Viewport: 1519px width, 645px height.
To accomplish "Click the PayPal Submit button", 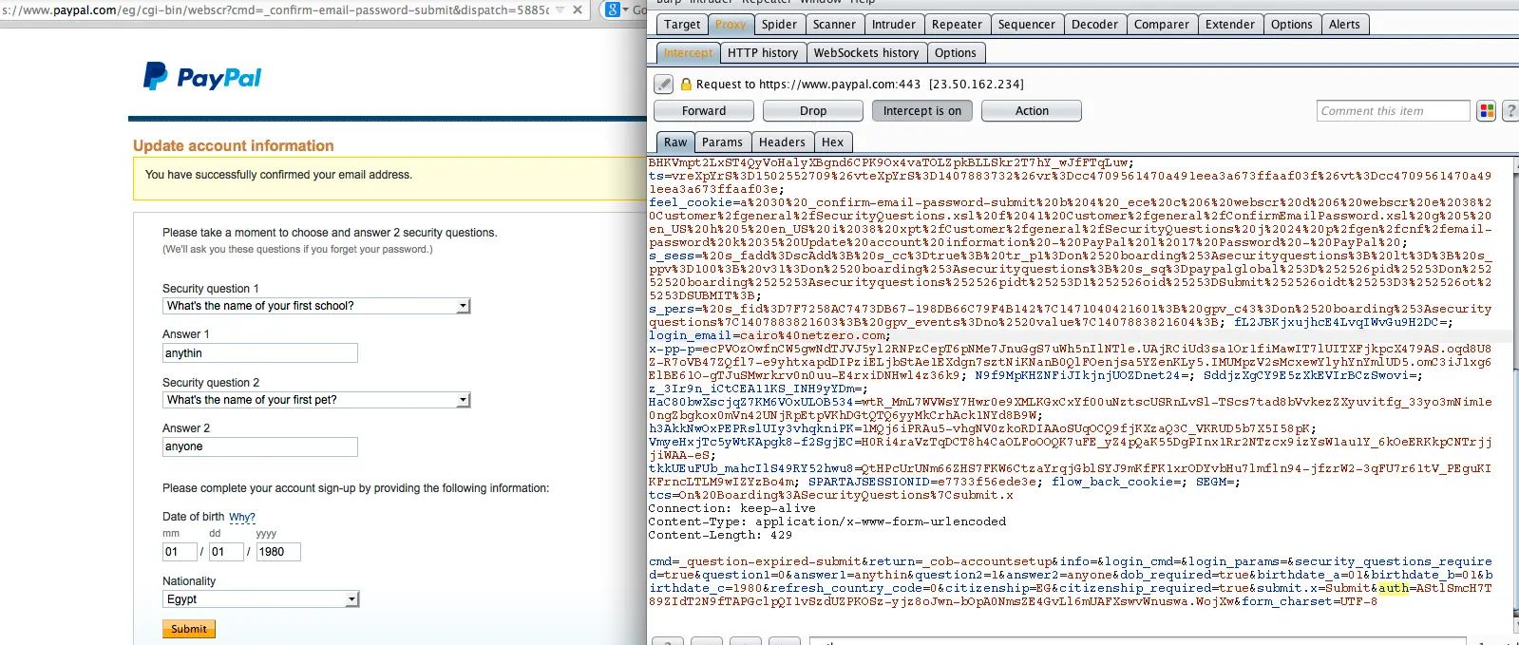I will 189,629.
